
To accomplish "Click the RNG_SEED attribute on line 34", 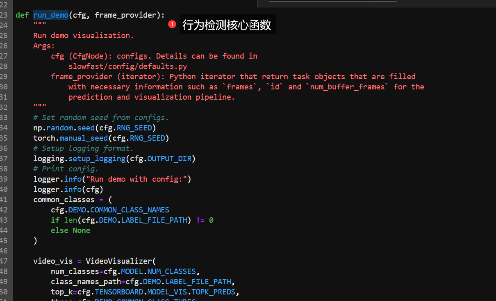I will 134,128.
